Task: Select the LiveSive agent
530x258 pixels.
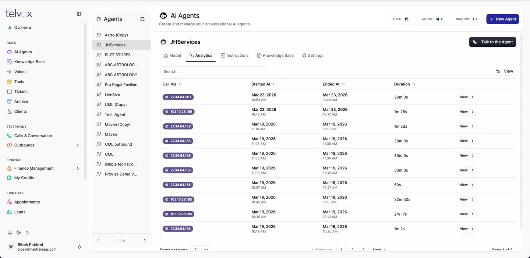Action: pyautogui.click(x=121, y=95)
